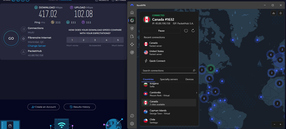This screenshot has width=286, height=129.
Task: Click the Cayman Islands flag icon
Action: pos(146,112)
